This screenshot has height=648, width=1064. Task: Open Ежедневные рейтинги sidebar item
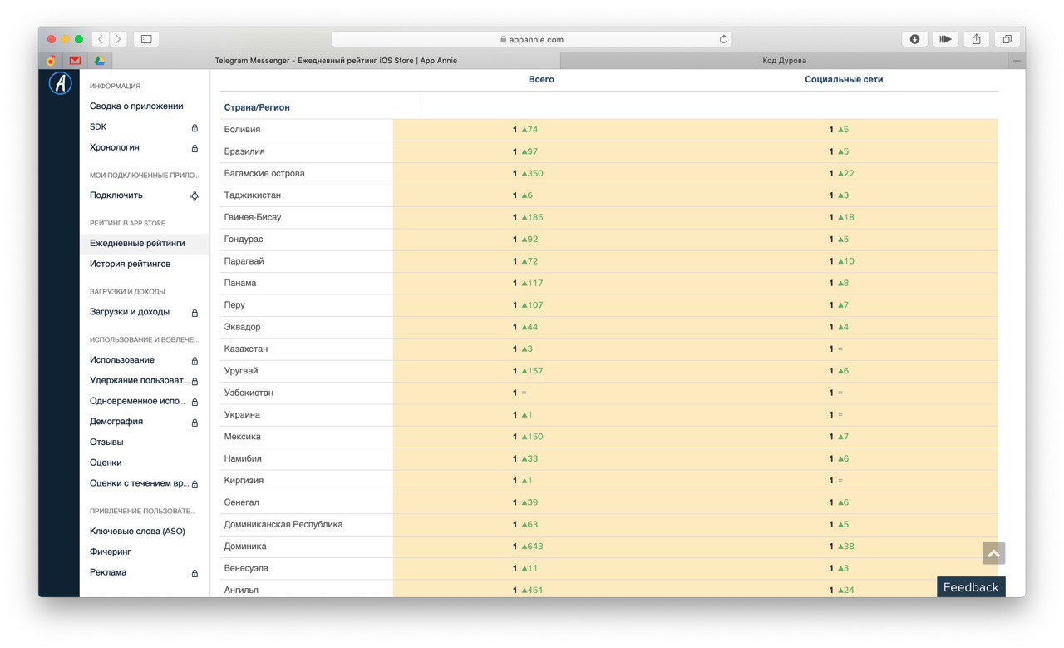(145, 244)
